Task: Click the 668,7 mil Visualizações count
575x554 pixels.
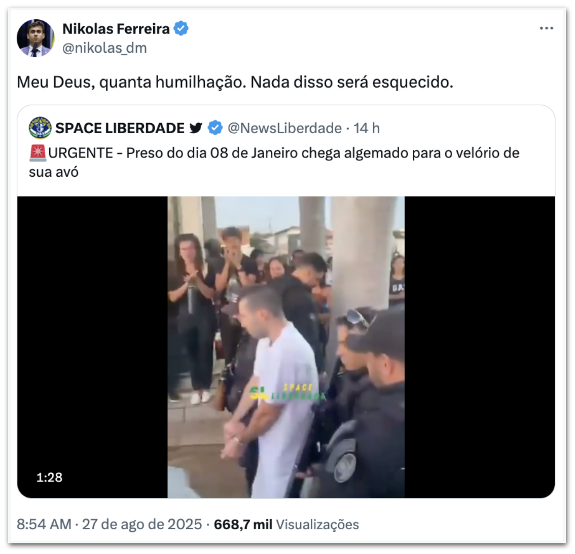Action: [286, 524]
